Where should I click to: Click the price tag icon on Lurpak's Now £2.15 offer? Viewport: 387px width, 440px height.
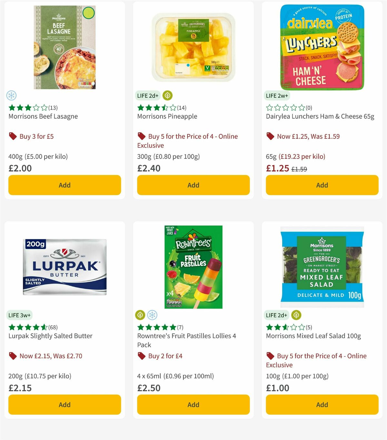pos(13,356)
